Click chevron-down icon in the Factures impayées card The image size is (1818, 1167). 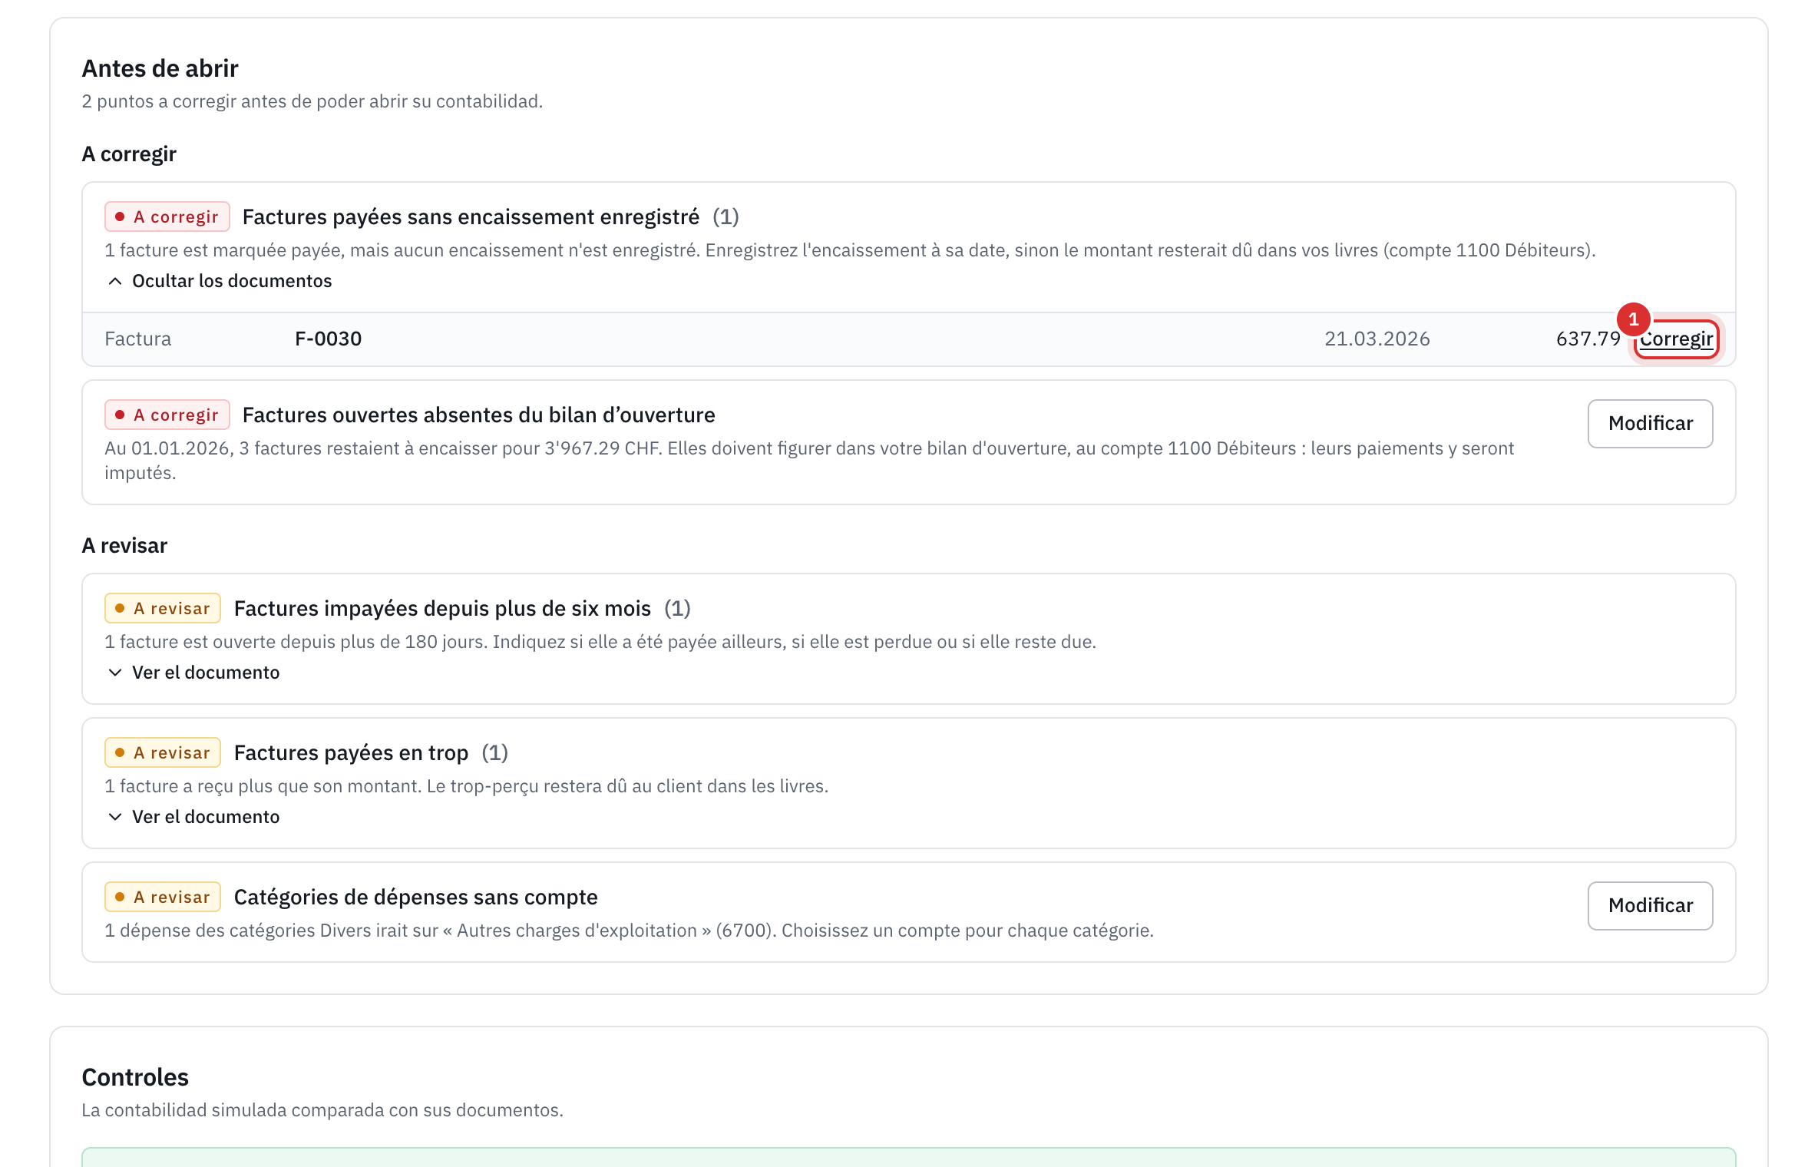115,673
